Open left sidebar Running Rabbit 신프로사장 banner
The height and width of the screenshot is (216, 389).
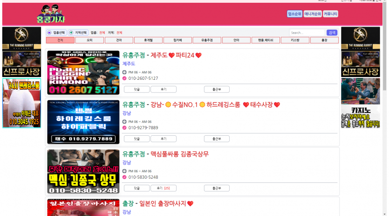(x=21, y=52)
